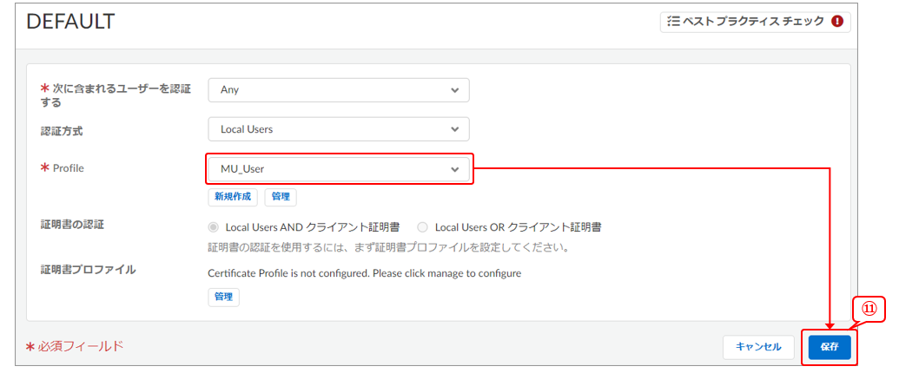Click the キャンセル button
The height and width of the screenshot is (373, 899).
758,347
